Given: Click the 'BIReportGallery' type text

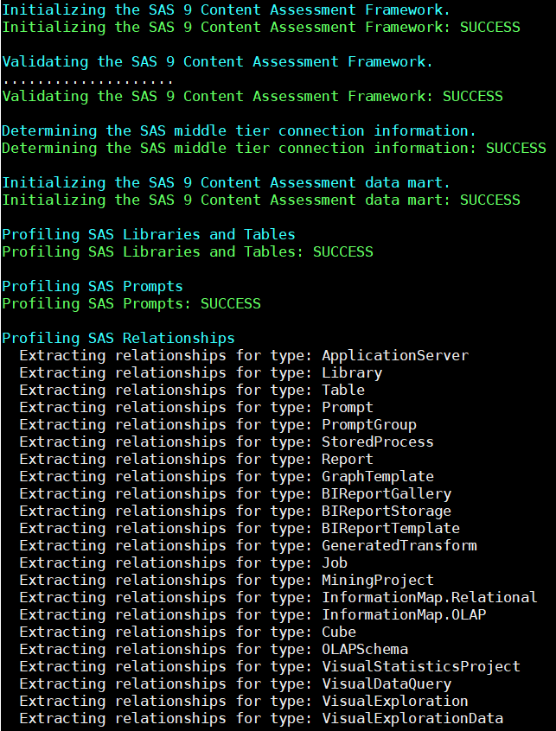Looking at the screenshot, I should (x=387, y=493).
